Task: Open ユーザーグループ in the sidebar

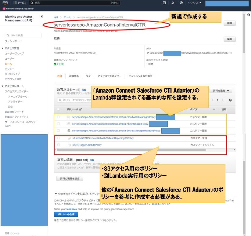Action: click(14, 53)
